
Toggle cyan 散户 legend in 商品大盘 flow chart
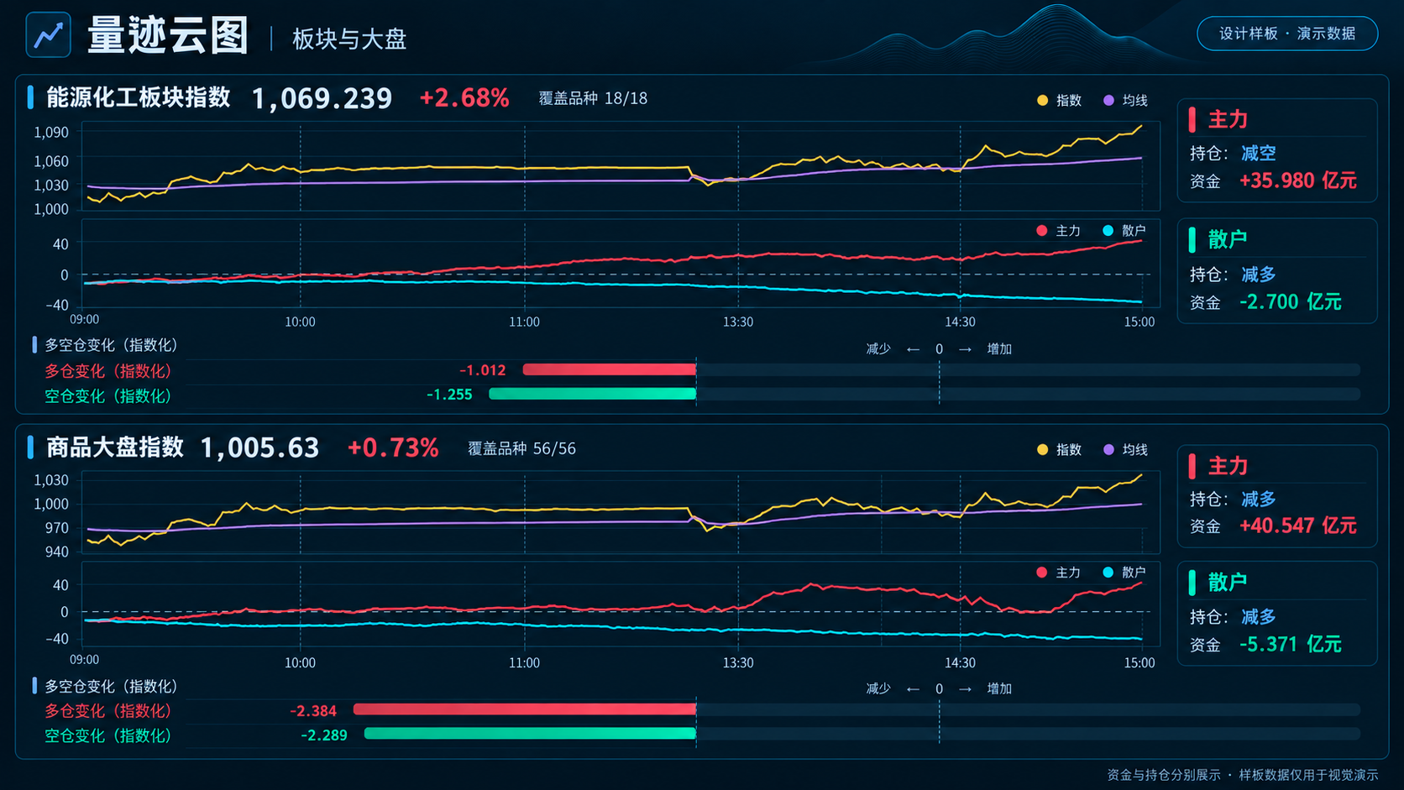pyautogui.click(x=1124, y=572)
